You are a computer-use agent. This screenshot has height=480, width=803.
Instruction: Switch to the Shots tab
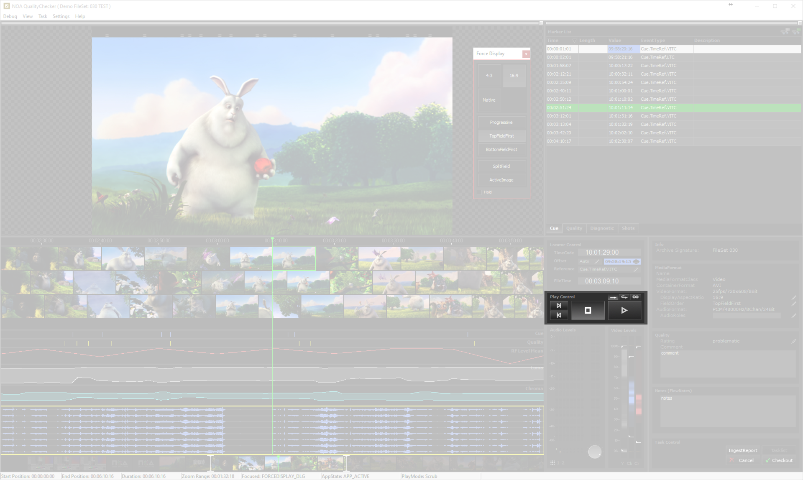(x=628, y=228)
